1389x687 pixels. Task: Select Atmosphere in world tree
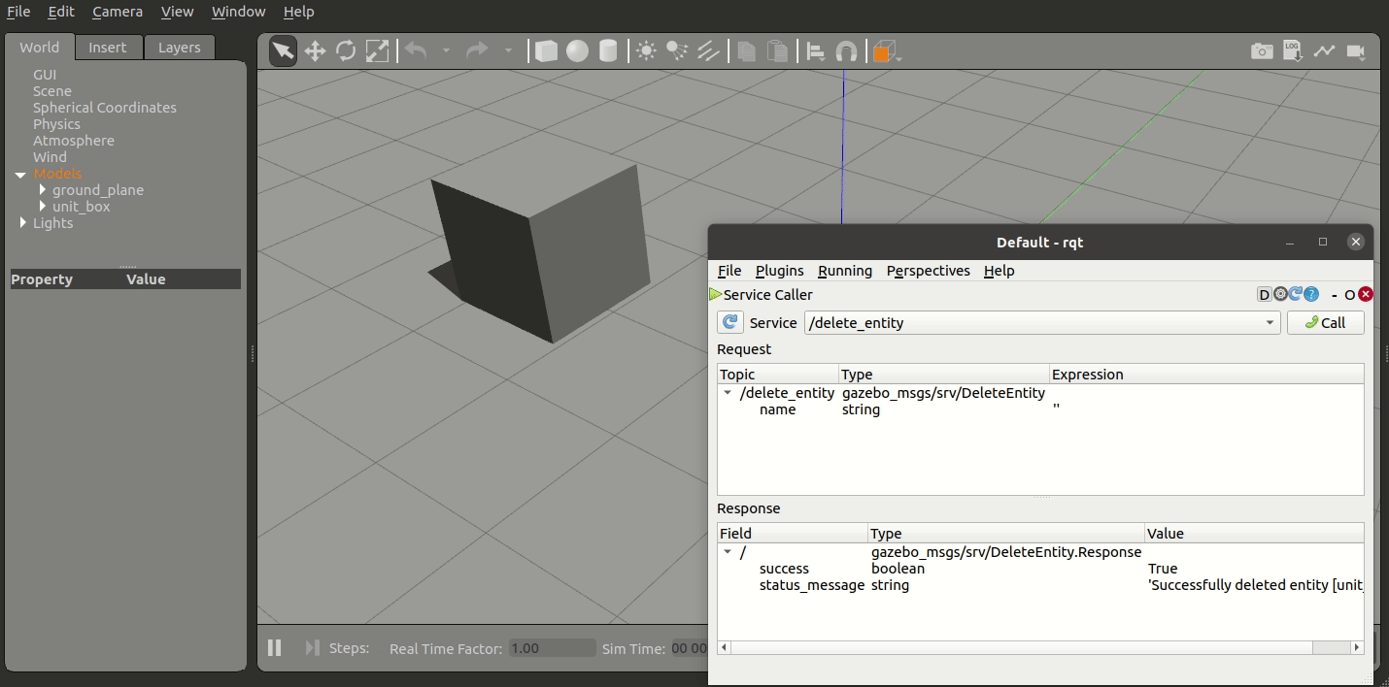click(x=74, y=141)
